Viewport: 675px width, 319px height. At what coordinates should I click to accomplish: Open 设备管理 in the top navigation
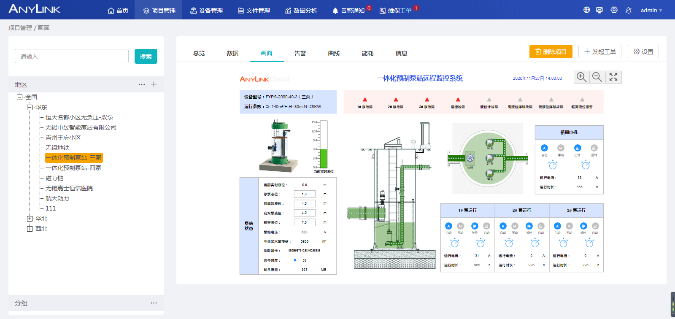(x=206, y=10)
